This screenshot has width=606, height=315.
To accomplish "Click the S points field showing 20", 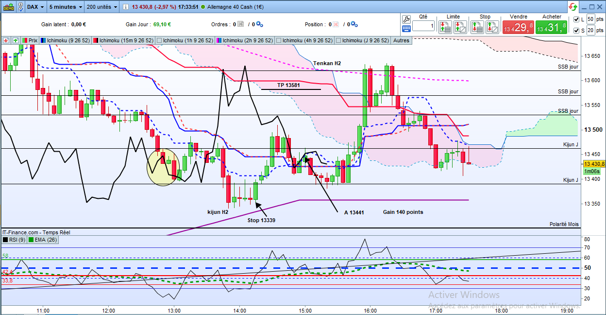I will coord(590,31).
